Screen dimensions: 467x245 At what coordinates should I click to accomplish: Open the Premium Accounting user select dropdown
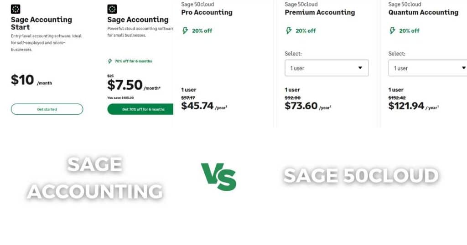pos(327,68)
